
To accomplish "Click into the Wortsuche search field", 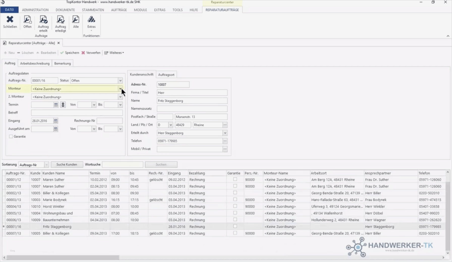I will [x=123, y=165].
